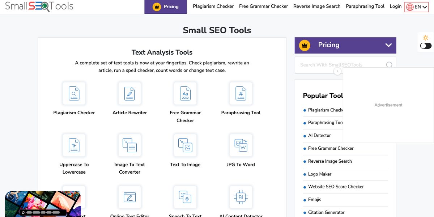The width and height of the screenshot is (434, 217).
Task: Click Reverse Image Search in Popular Tools
Action: tap(330, 161)
